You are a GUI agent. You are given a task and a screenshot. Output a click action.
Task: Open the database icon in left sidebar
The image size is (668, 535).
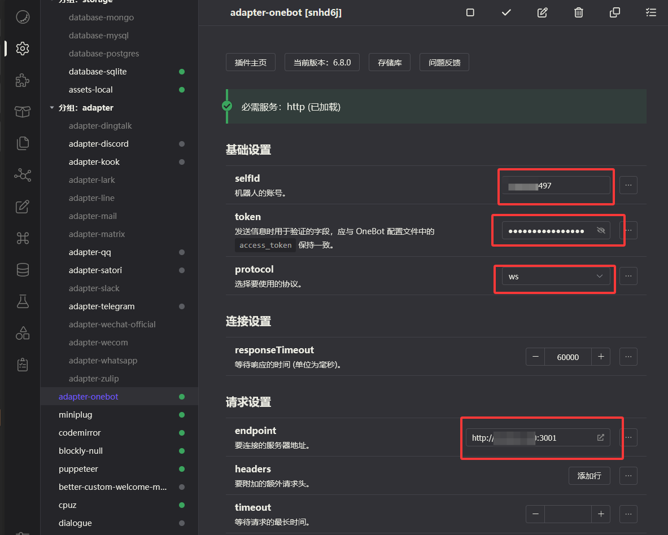pyautogui.click(x=23, y=270)
